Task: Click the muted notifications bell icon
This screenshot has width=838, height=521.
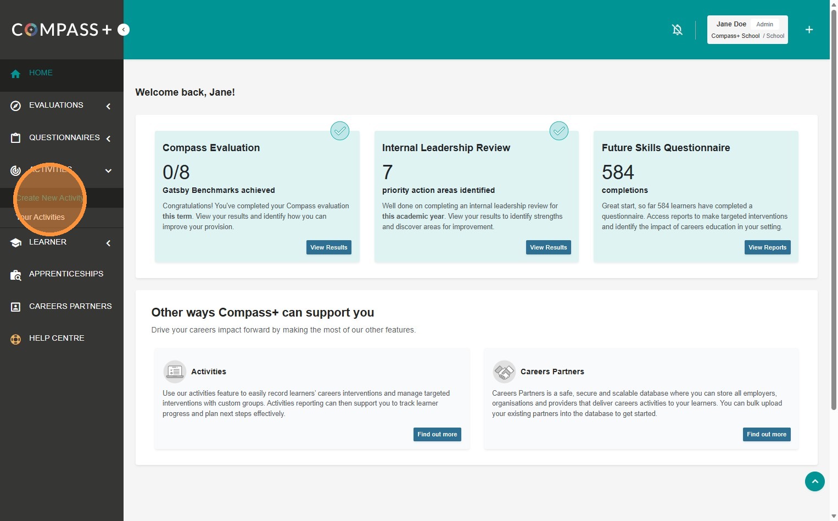Action: click(677, 30)
